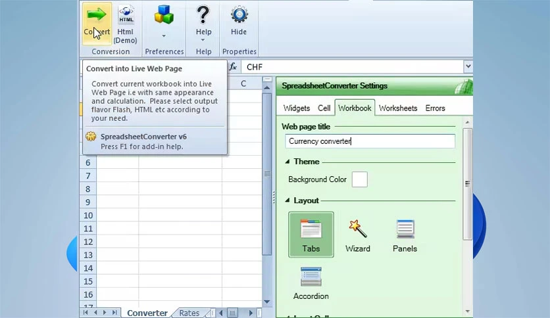Choose the Wizard layout option

(358, 235)
